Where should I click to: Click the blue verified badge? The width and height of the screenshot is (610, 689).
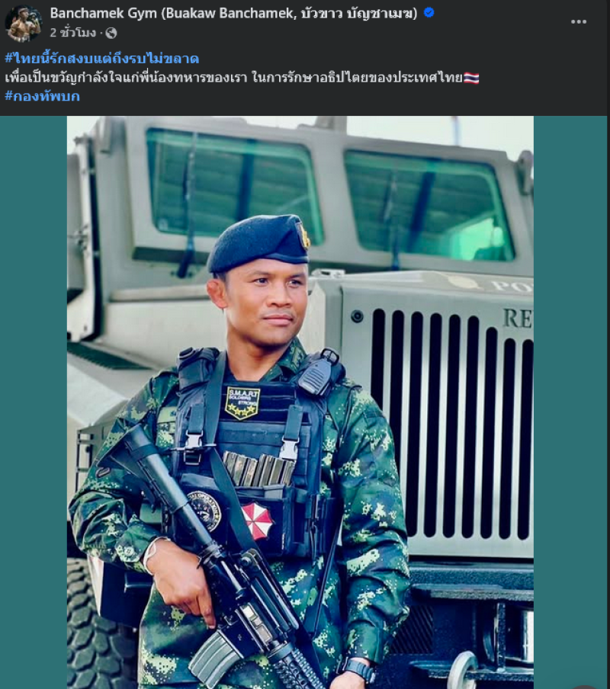click(429, 13)
